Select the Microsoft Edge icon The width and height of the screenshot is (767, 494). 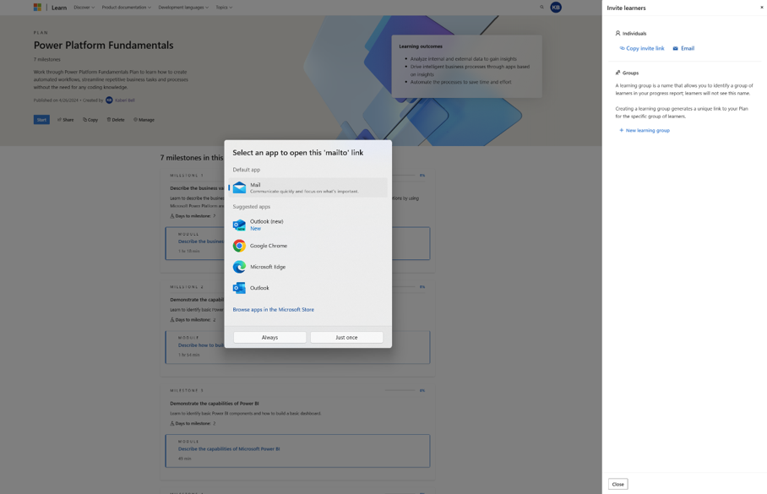[x=239, y=267]
